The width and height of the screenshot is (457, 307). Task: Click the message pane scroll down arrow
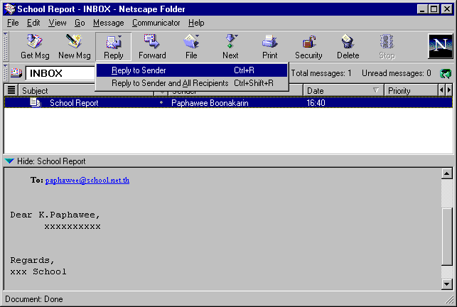pyautogui.click(x=446, y=284)
